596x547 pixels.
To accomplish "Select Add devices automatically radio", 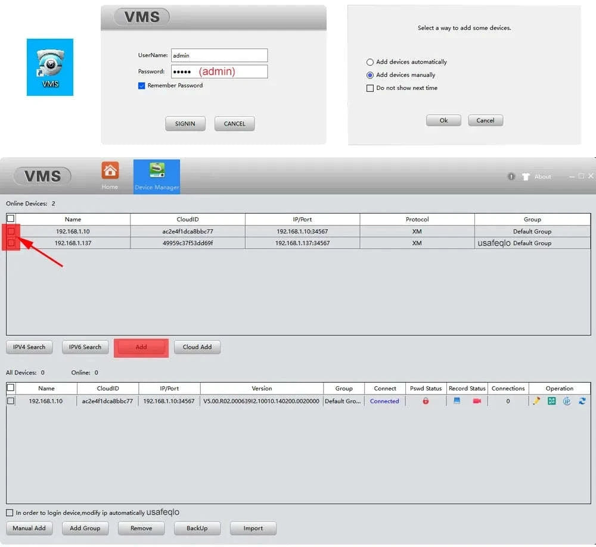I will point(370,62).
